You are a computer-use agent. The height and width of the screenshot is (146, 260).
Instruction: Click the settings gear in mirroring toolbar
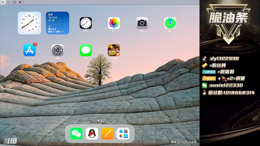8,2
